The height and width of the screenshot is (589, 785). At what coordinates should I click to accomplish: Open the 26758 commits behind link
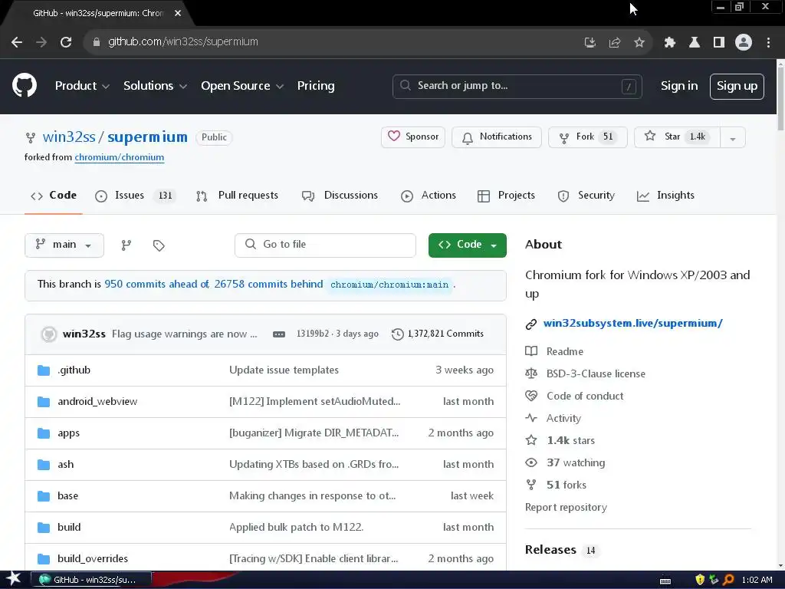tap(268, 284)
